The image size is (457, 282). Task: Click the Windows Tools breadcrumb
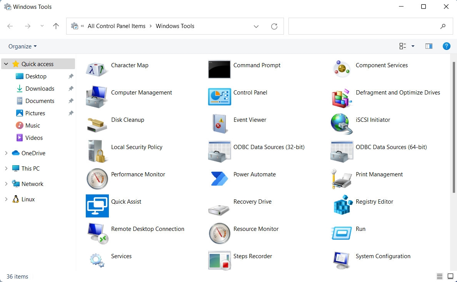pos(175,26)
